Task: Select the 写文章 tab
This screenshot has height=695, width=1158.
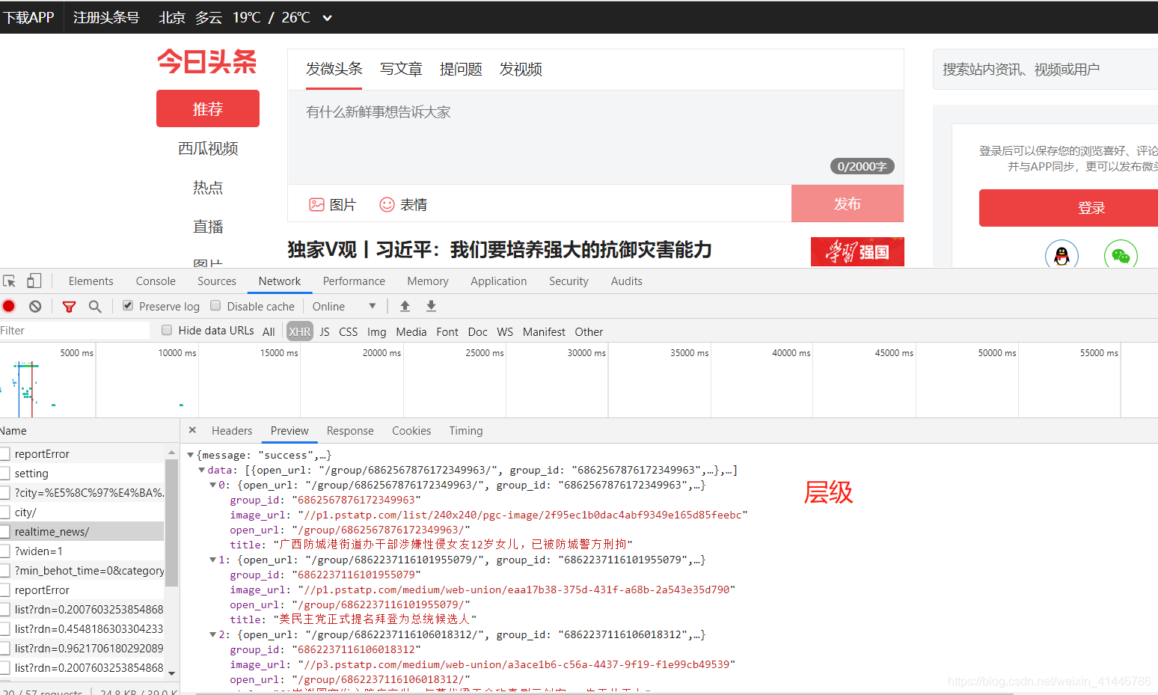Action: pyautogui.click(x=401, y=69)
